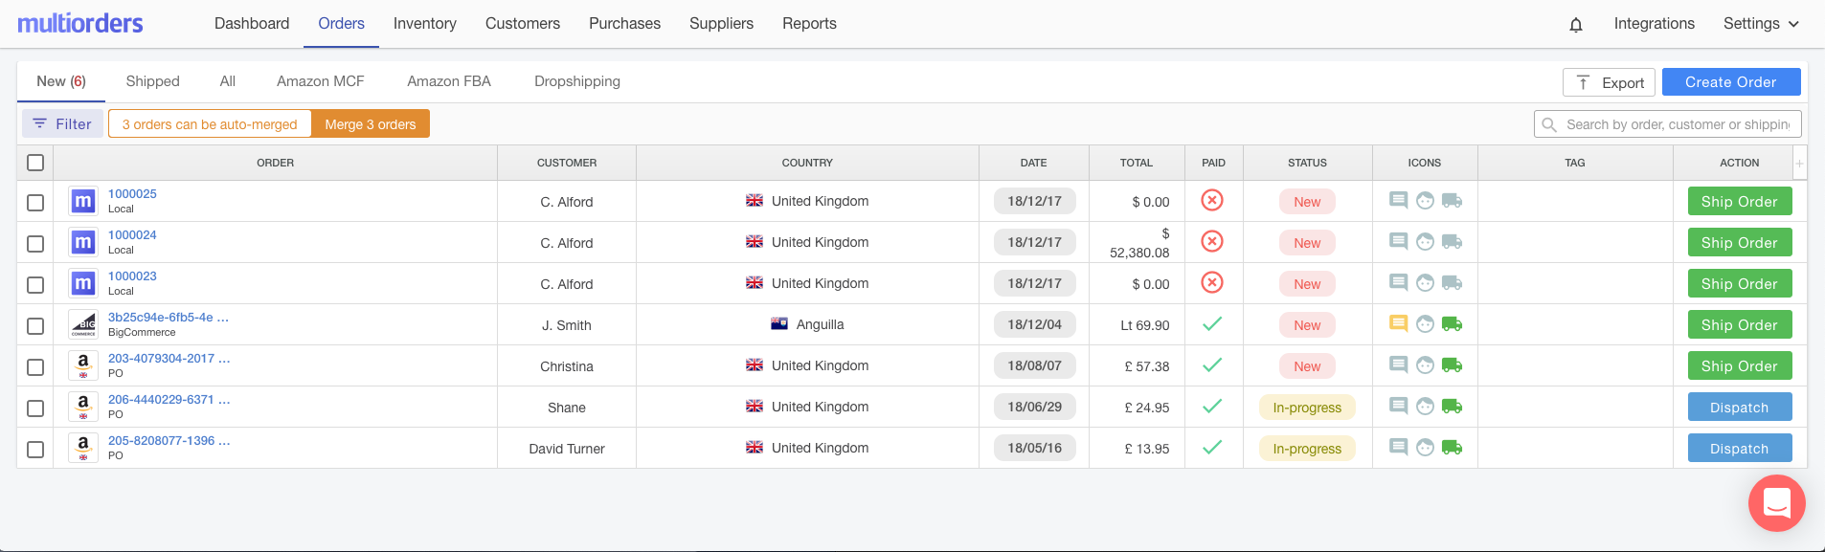The image size is (1825, 552).
Task: Open the Export options
Action: pos(1609,82)
